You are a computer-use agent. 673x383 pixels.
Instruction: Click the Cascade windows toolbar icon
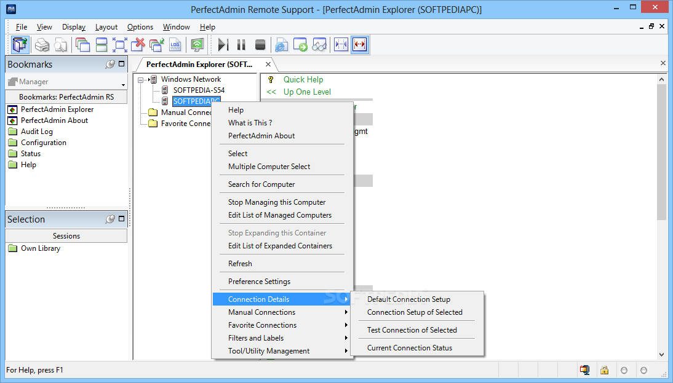82,45
